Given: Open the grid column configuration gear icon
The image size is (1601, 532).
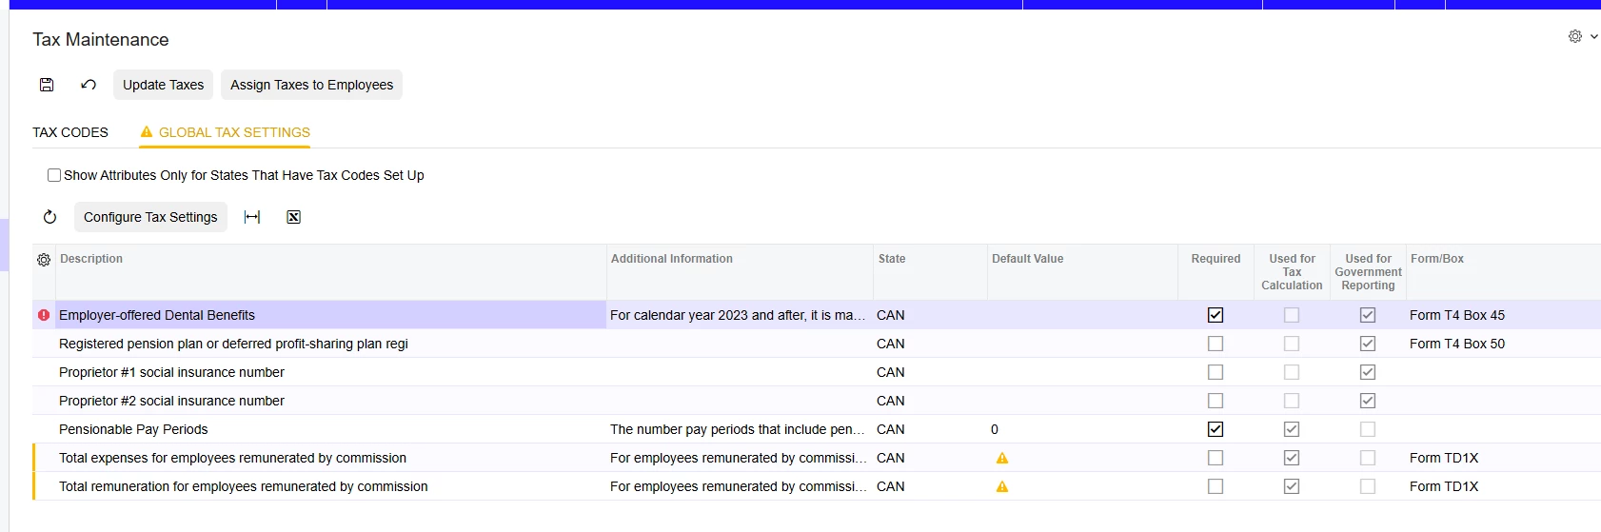Looking at the screenshot, I should click(x=44, y=259).
